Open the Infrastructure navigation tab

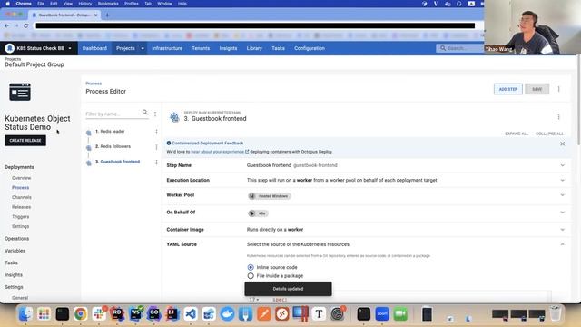(x=167, y=48)
